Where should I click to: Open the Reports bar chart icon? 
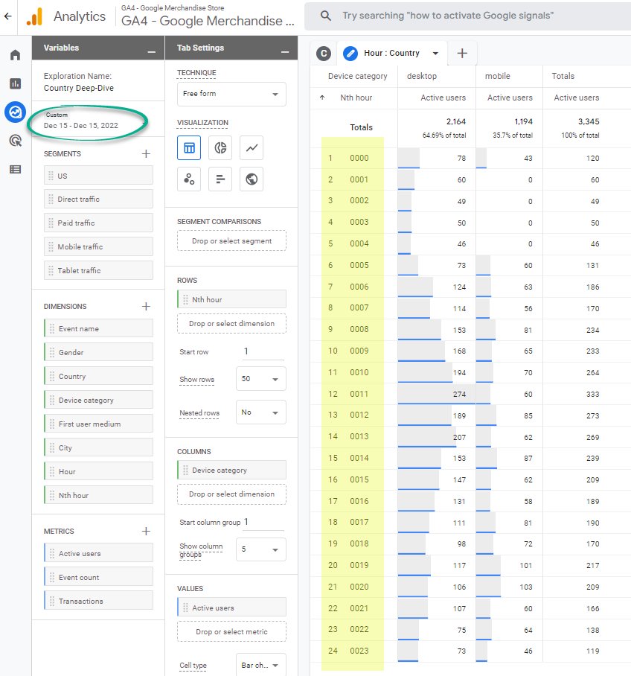pyautogui.click(x=16, y=83)
